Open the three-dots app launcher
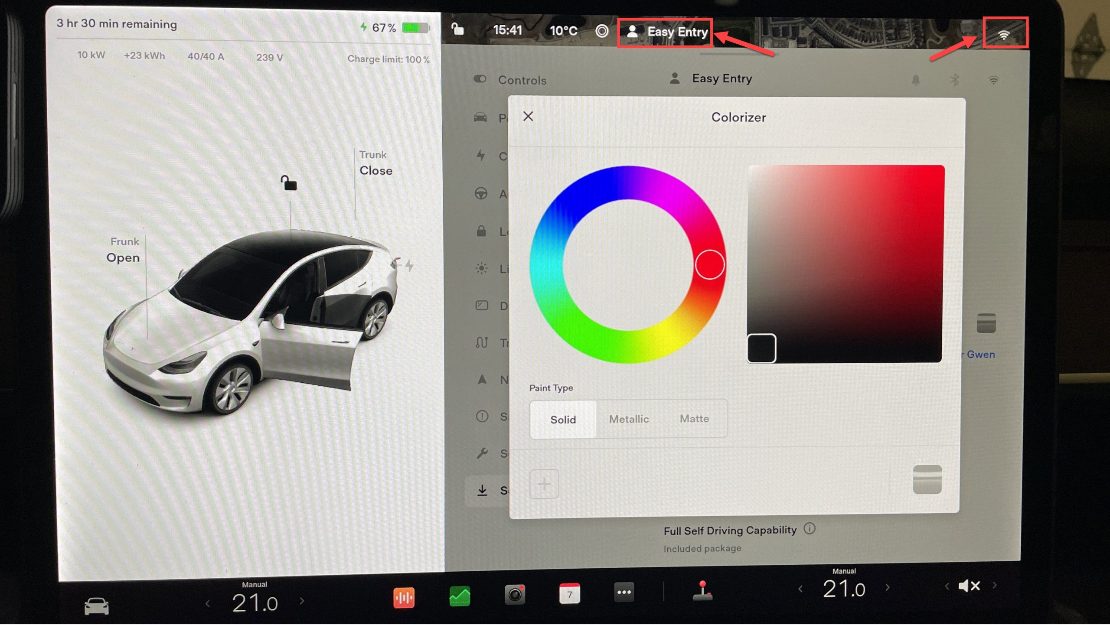This screenshot has height=625, width=1110. tap(624, 592)
